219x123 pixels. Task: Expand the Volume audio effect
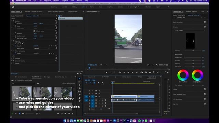click(x=12, y=58)
